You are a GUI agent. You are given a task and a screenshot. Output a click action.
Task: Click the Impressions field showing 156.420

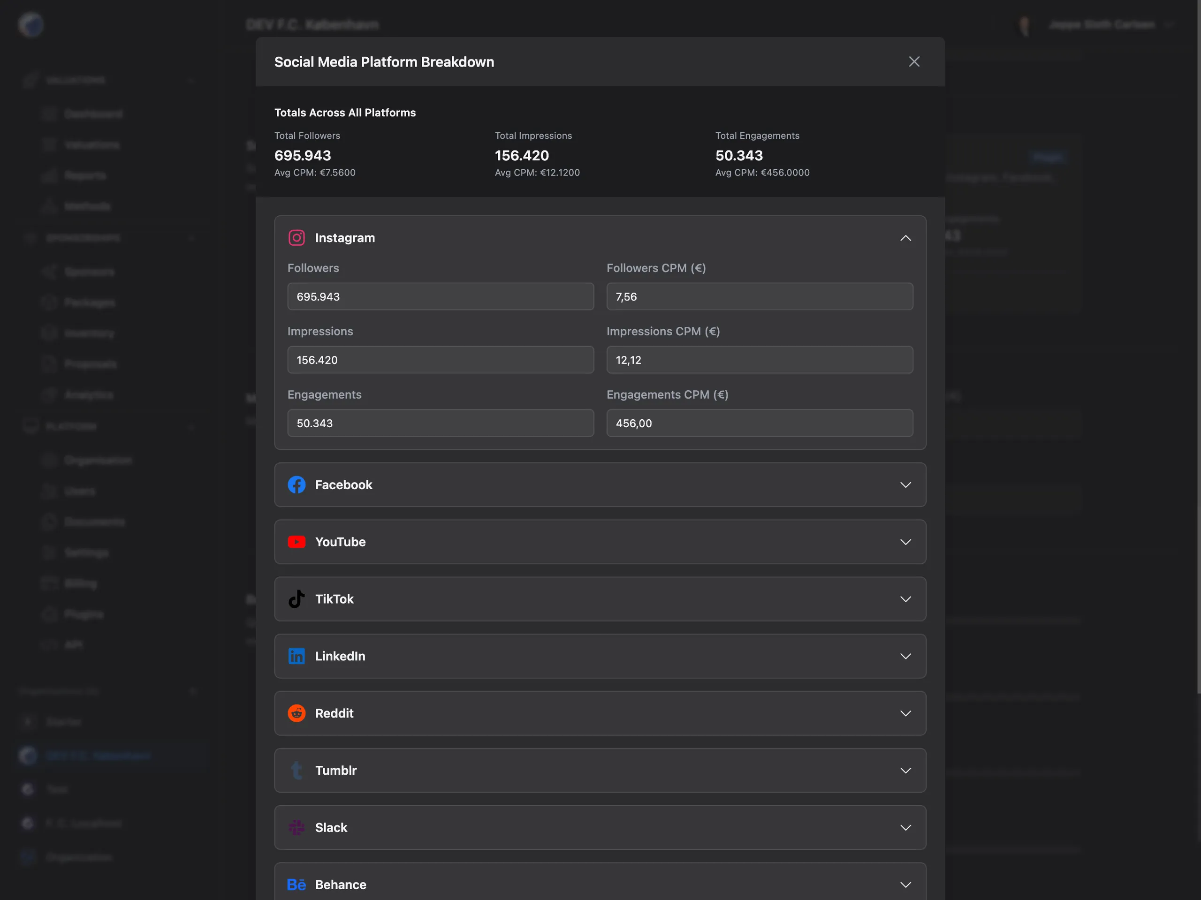[441, 360]
